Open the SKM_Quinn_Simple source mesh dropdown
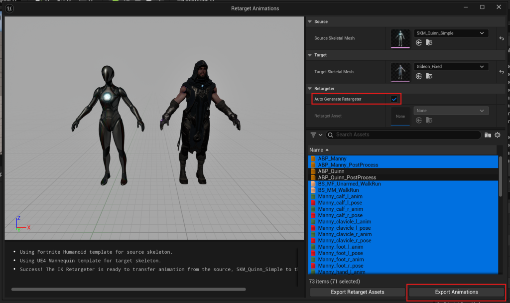This screenshot has width=510, height=303. 451,33
